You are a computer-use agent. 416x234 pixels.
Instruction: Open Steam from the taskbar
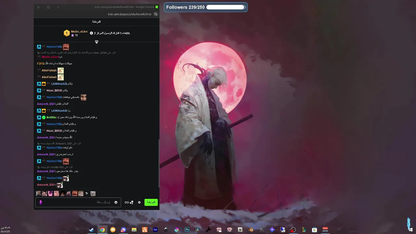point(91,229)
